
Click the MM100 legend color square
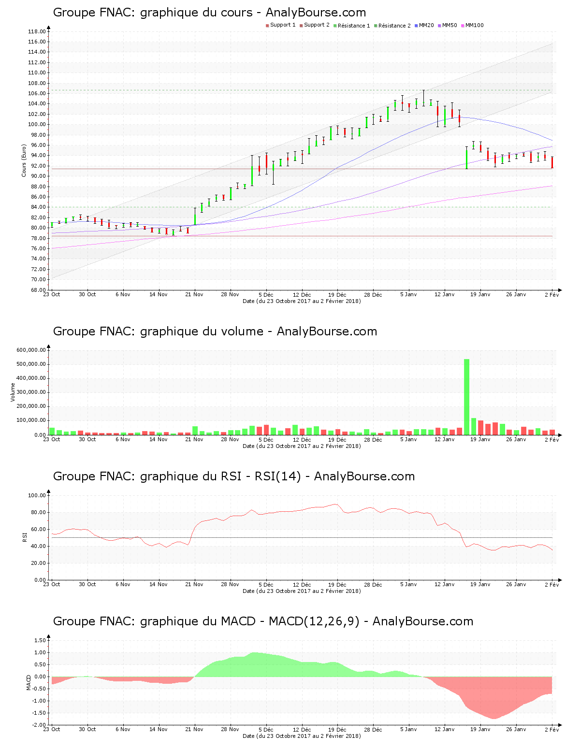(x=463, y=26)
